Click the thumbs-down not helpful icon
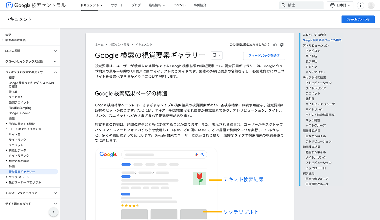 [282, 45]
